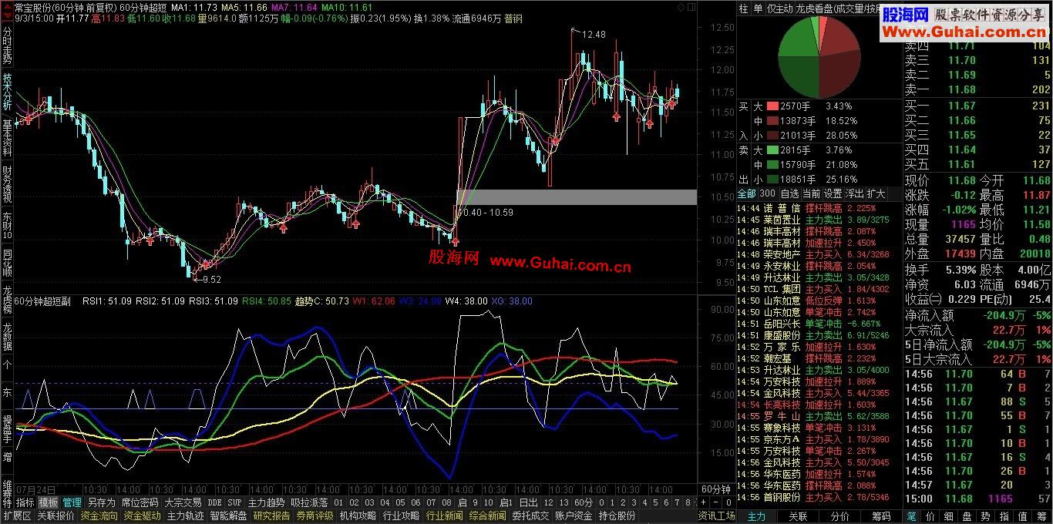Open the 账户资金 tab
Screen dimensions: 1053x524
(x=574, y=516)
